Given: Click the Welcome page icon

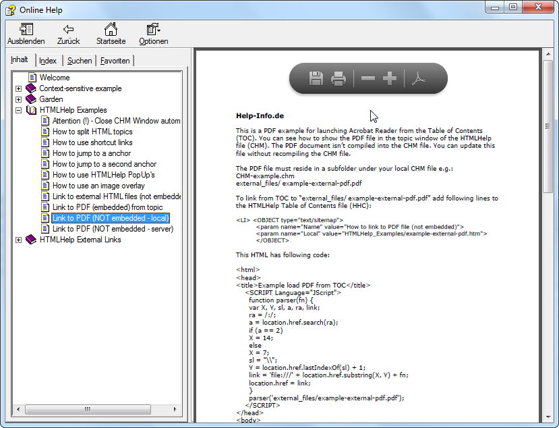Looking at the screenshot, I should (x=32, y=78).
